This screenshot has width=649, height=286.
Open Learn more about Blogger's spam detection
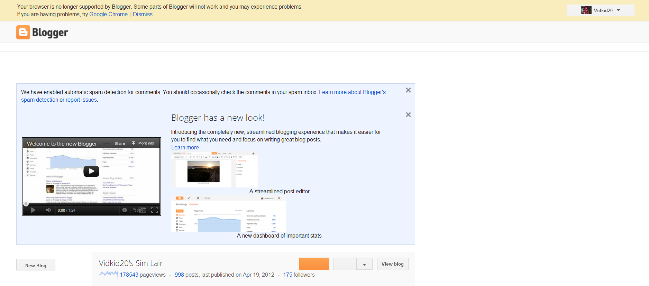tap(352, 92)
